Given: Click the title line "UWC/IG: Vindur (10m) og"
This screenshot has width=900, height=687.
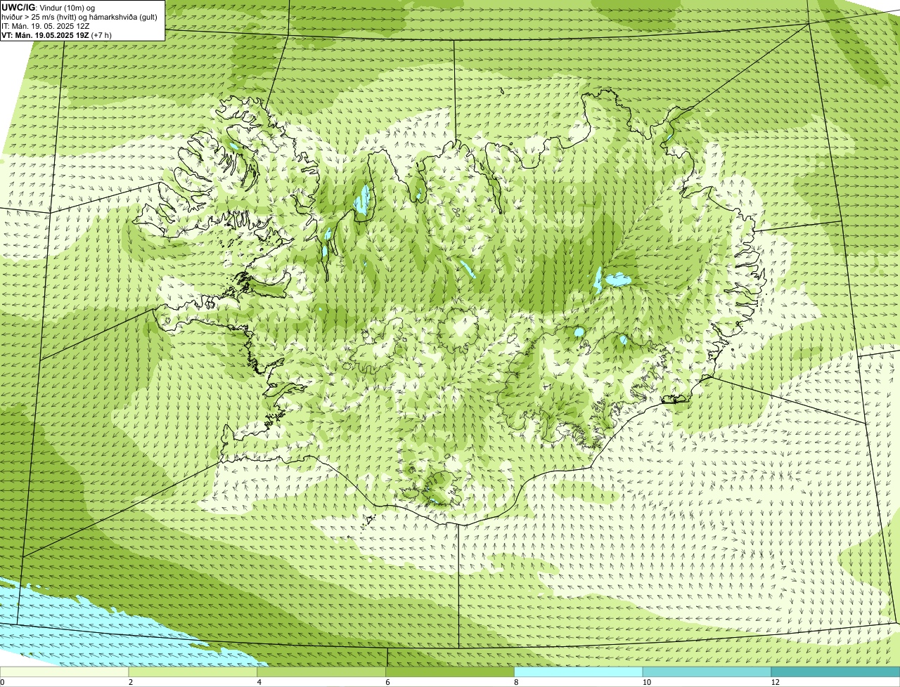Looking at the screenshot, I should [49, 8].
